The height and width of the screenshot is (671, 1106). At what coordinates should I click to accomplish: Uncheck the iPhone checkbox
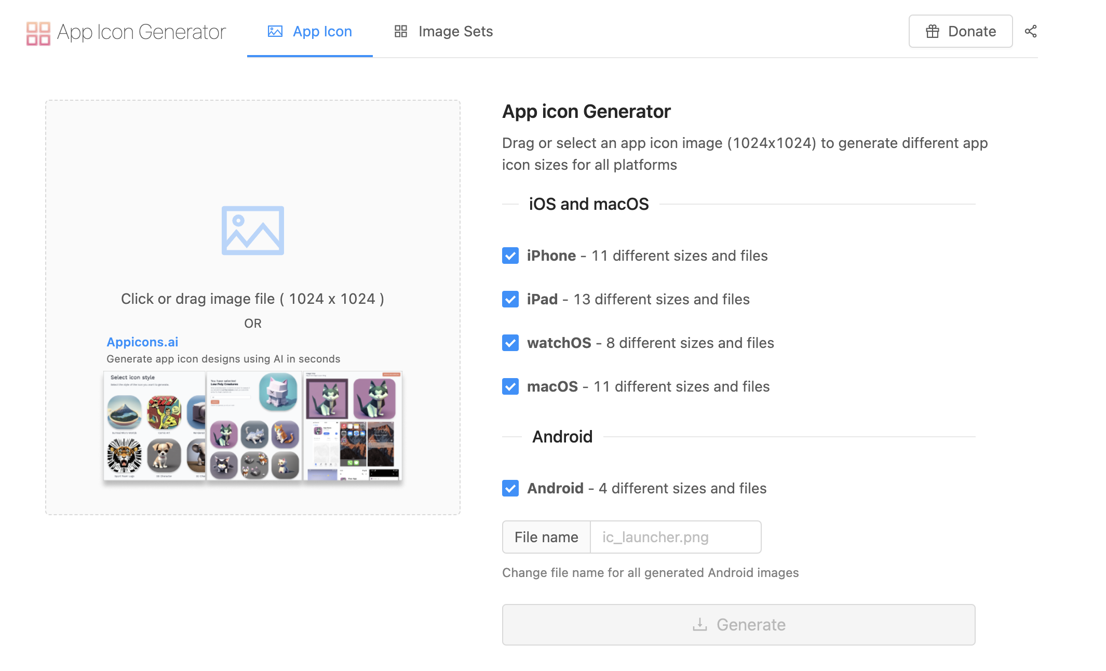[510, 256]
